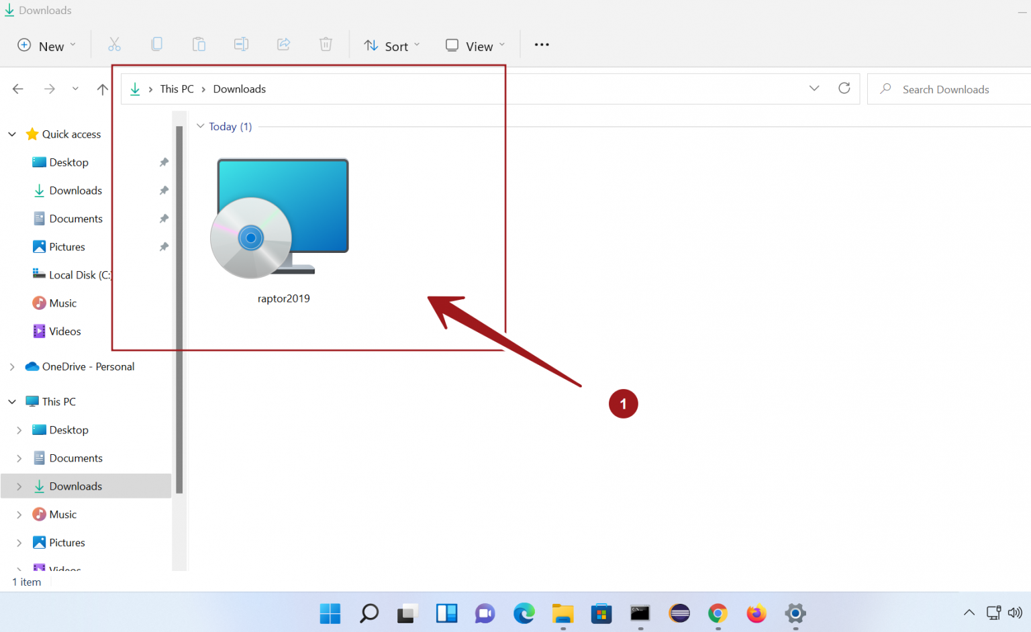Unpin Pictures from Quick access
1031x632 pixels.
163,246
